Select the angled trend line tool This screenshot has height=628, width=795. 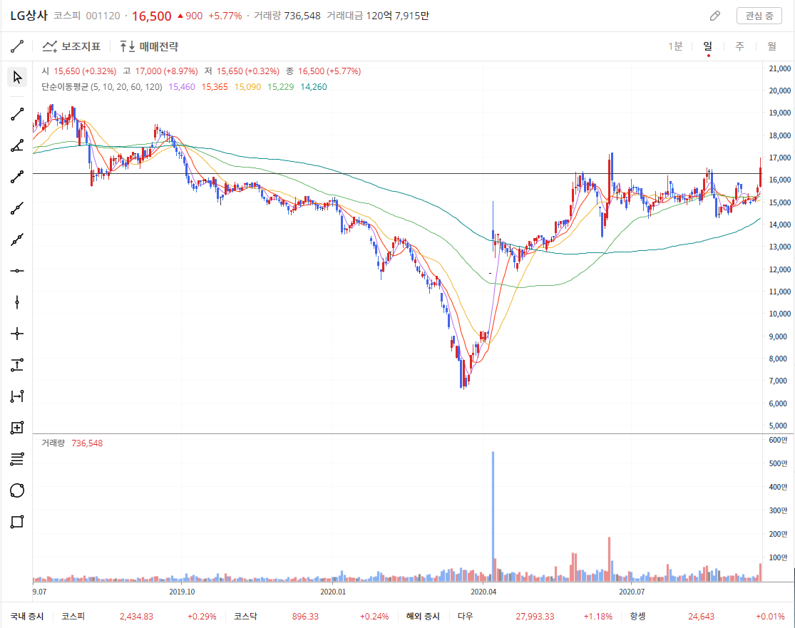(x=17, y=146)
